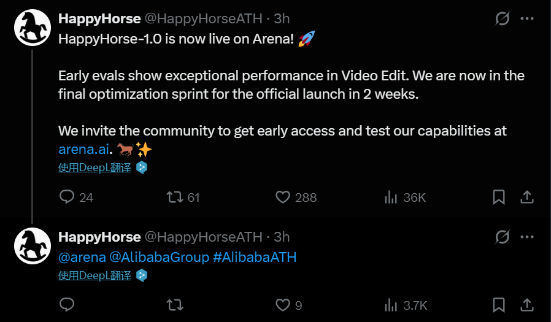Open Grok icon on first tweet
The height and width of the screenshot is (322, 551).
click(x=502, y=19)
